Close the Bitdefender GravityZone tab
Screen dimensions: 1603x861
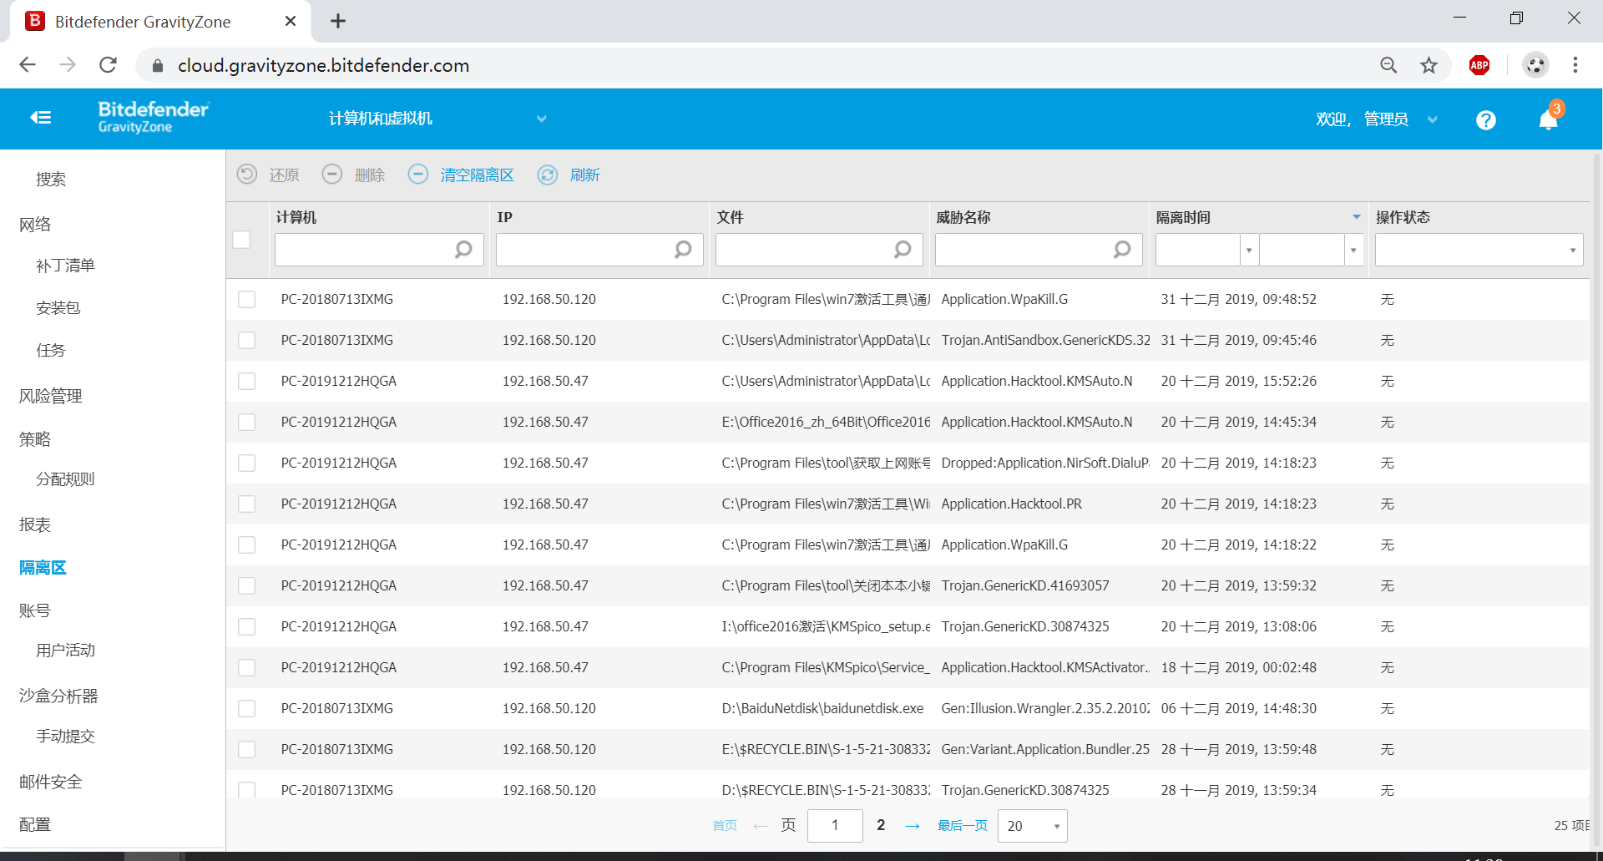pyautogui.click(x=291, y=21)
